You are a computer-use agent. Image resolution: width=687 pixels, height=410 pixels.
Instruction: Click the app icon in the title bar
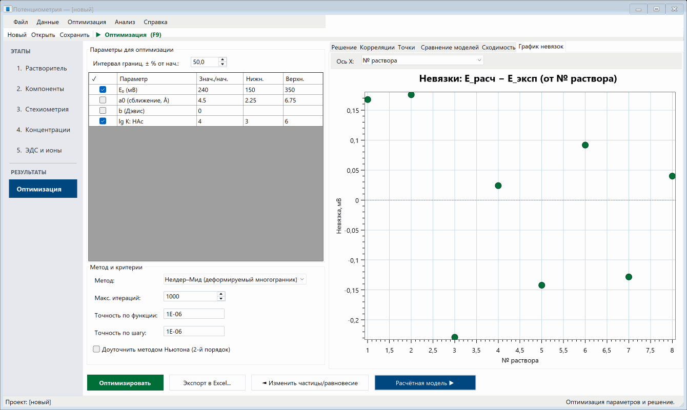tap(8, 9)
